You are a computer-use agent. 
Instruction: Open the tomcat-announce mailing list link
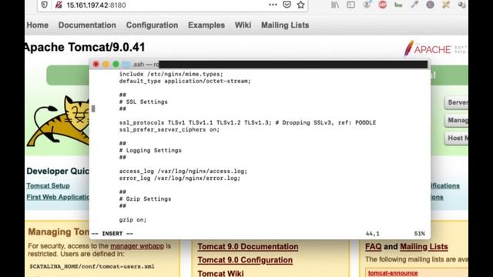pos(393,273)
